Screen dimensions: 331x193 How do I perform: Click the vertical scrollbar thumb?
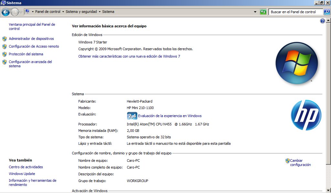(x=328, y=94)
